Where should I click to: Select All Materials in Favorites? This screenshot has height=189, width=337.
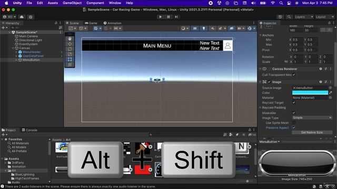tap(20, 143)
